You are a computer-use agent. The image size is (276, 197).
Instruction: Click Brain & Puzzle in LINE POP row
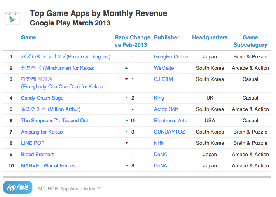tap(250, 143)
